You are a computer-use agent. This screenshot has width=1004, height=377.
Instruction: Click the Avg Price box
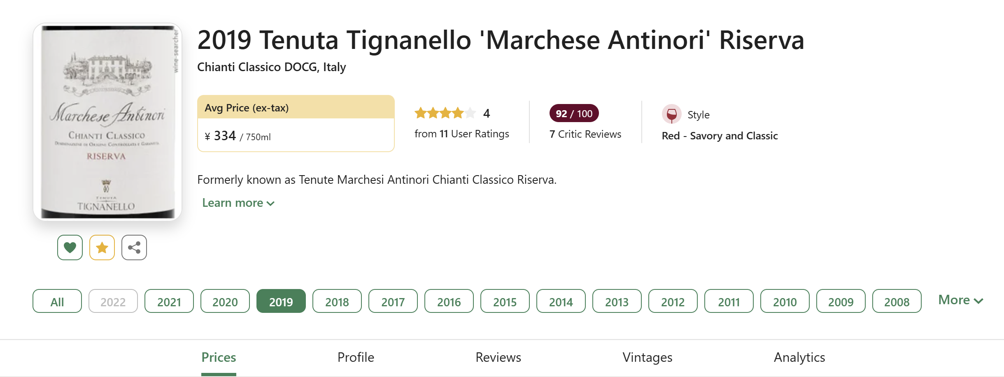pos(296,123)
